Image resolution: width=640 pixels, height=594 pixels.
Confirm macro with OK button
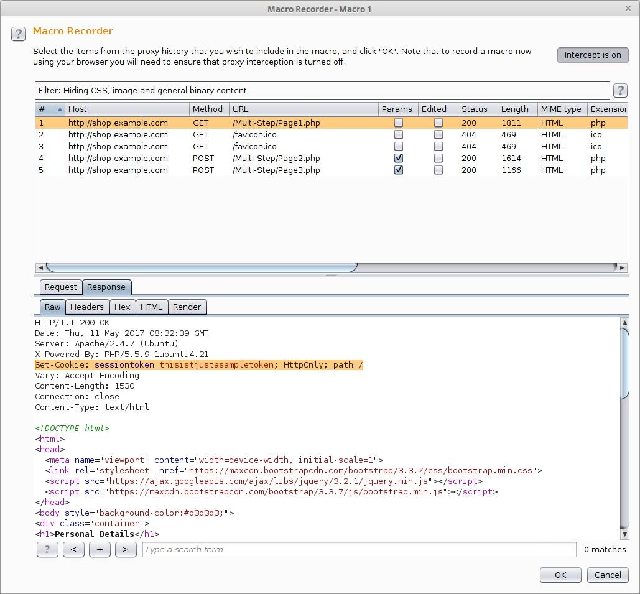(560, 575)
